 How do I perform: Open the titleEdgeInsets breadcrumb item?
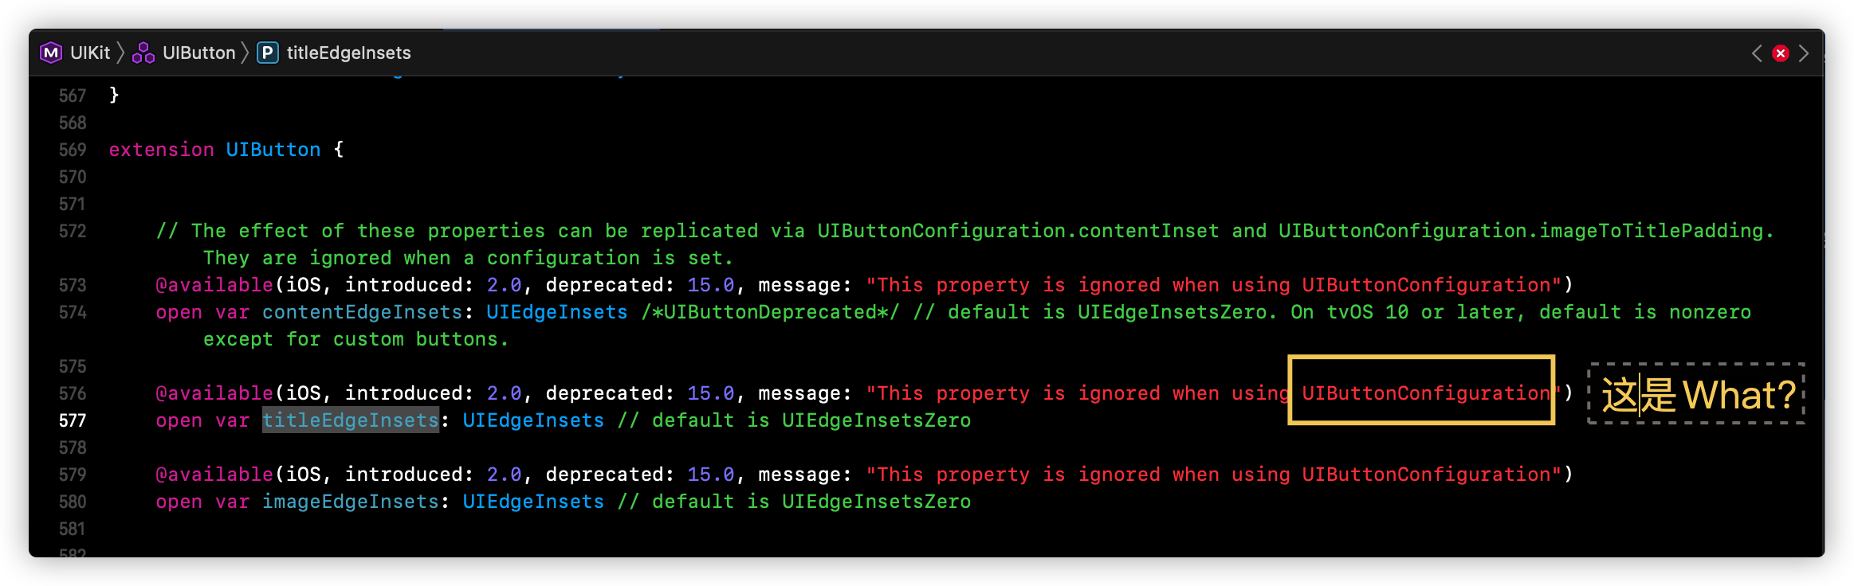pyautogui.click(x=349, y=53)
